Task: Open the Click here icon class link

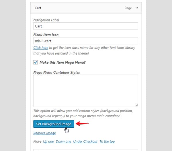Action: pos(41,48)
